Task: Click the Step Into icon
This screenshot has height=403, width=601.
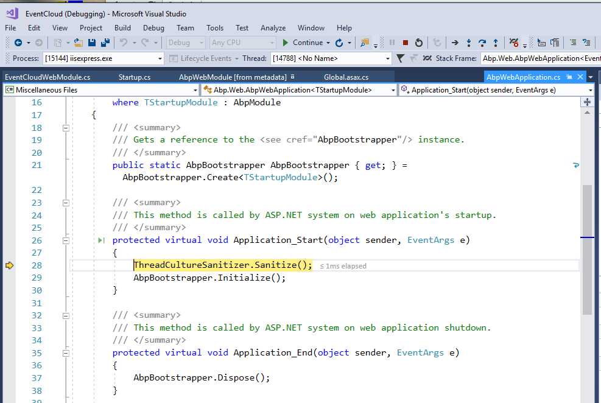Action: [469, 43]
